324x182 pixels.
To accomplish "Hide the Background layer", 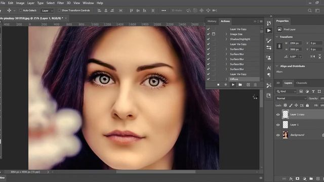I will [x=278, y=135].
